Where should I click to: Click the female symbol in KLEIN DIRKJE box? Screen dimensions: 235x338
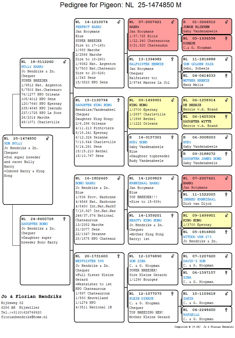click(x=173, y=294)
